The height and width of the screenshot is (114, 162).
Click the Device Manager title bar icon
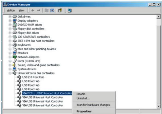pyautogui.click(x=5, y=5)
